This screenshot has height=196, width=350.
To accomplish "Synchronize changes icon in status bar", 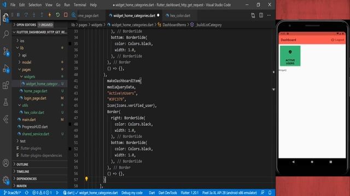I will [x=27, y=193].
